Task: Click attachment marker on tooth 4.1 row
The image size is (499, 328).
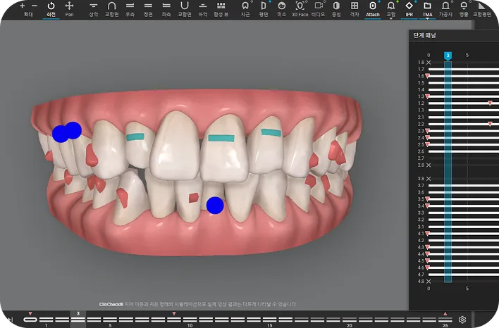Action: 427,233
